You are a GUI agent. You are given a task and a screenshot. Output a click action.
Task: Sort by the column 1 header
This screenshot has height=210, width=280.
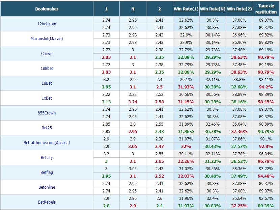click(x=106, y=9)
